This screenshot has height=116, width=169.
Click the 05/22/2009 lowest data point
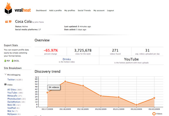pos(136,105)
